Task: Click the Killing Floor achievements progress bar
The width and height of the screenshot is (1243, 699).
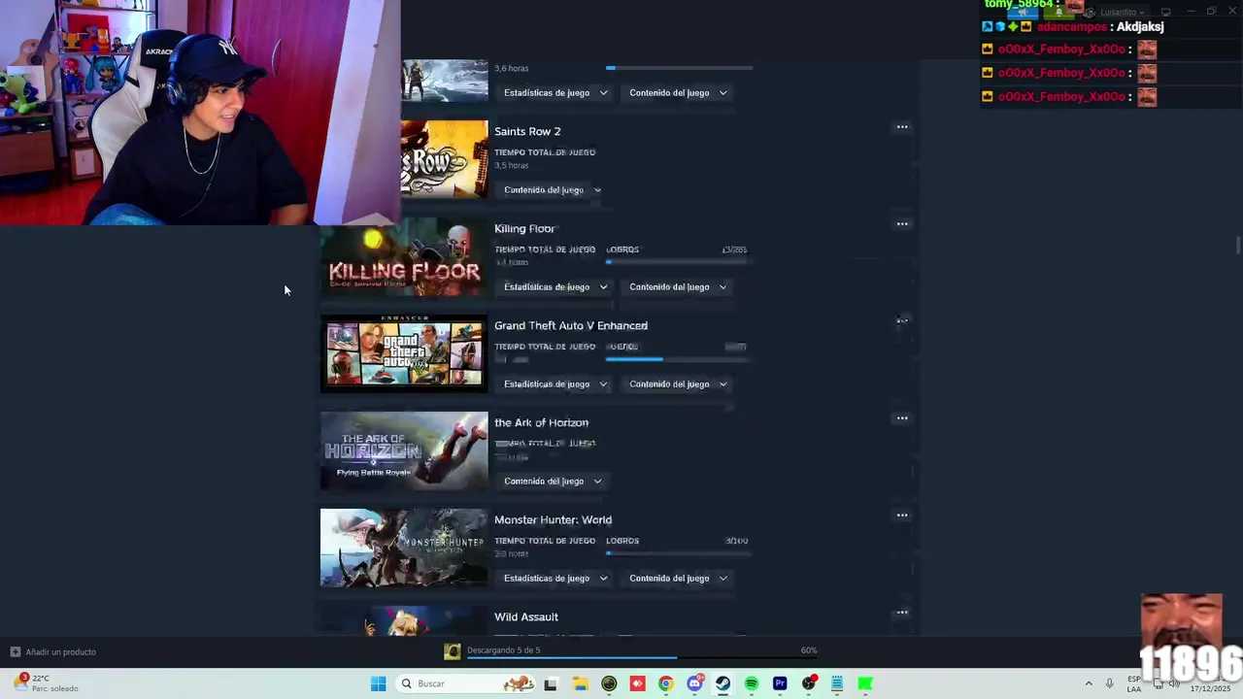Action: tap(678, 262)
